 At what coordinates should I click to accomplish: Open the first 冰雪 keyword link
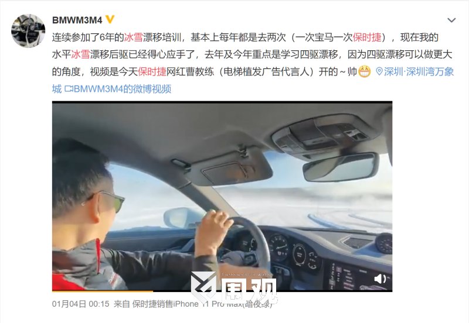coord(134,37)
